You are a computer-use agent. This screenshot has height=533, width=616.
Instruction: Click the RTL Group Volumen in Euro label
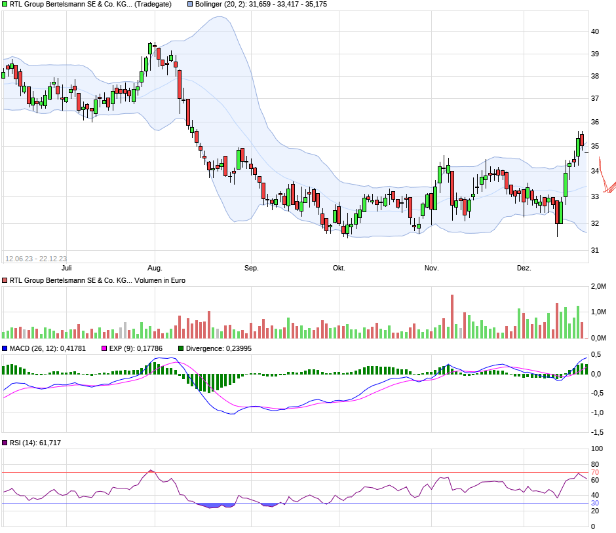[97, 281]
